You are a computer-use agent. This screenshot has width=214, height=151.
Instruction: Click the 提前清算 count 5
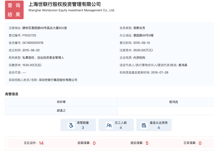[x=147, y=143]
